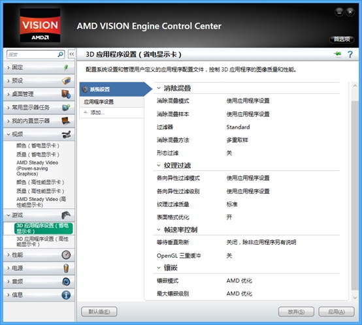Select 3D 应用程序设置（省电显示卡）

[x=43, y=228]
